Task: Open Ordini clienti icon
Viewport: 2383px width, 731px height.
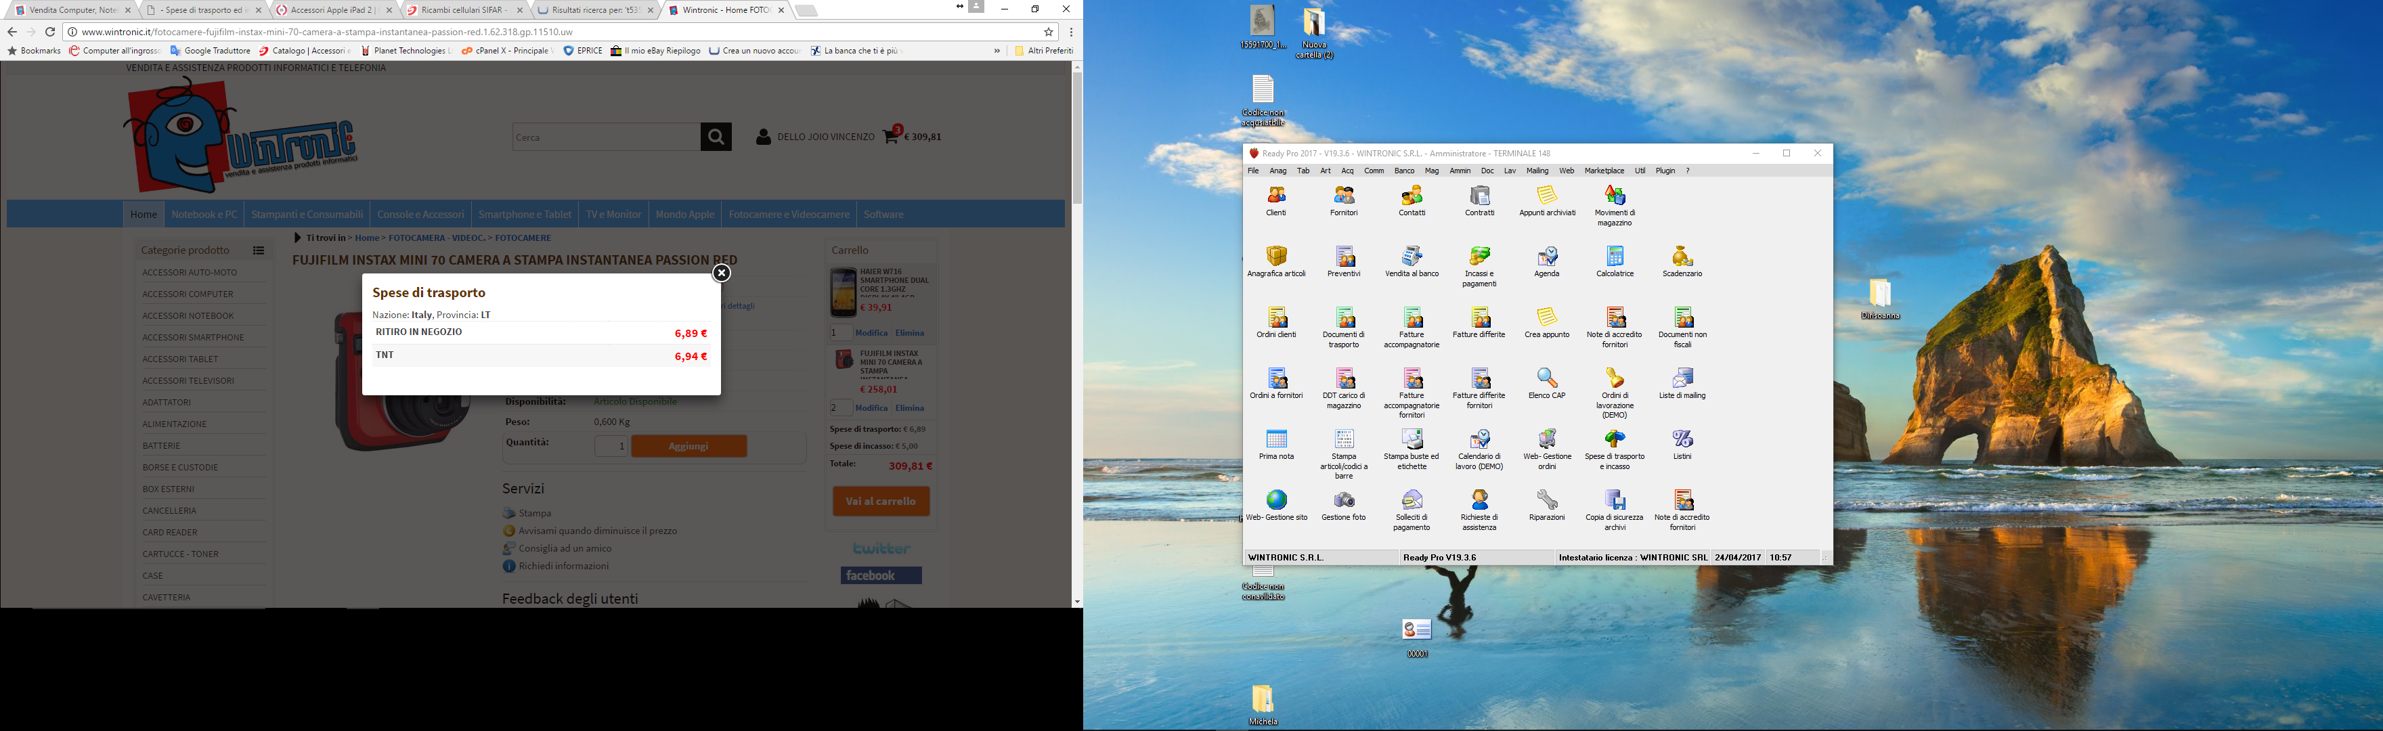Action: click(x=1277, y=317)
